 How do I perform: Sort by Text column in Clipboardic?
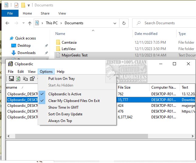(x=187, y=87)
